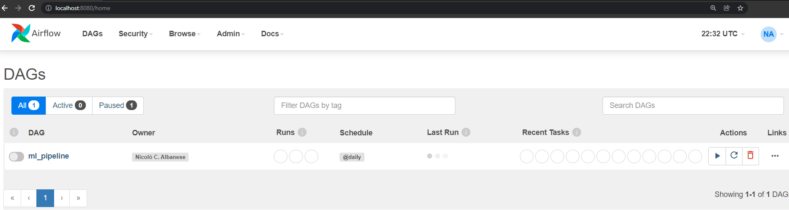Reload the browser page
The height and width of the screenshot is (210, 789).
pos(32,8)
